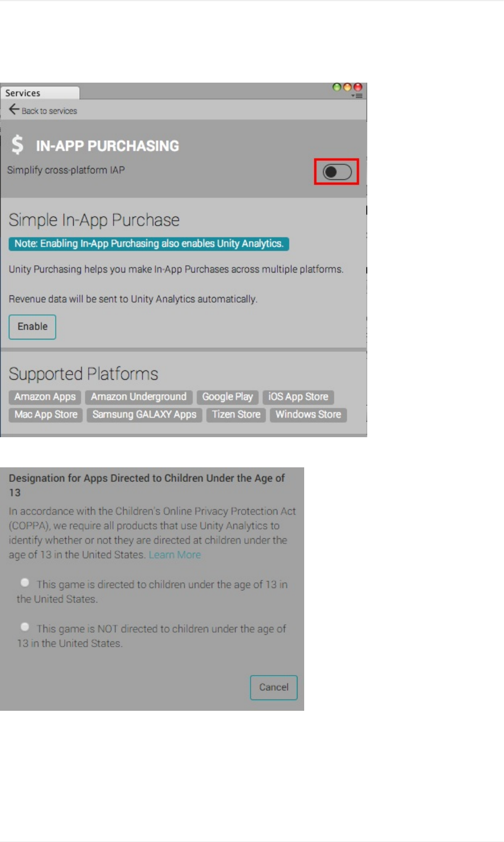This screenshot has width=504, height=842.
Task: Click the Windows Store platform tag
Action: tap(308, 415)
